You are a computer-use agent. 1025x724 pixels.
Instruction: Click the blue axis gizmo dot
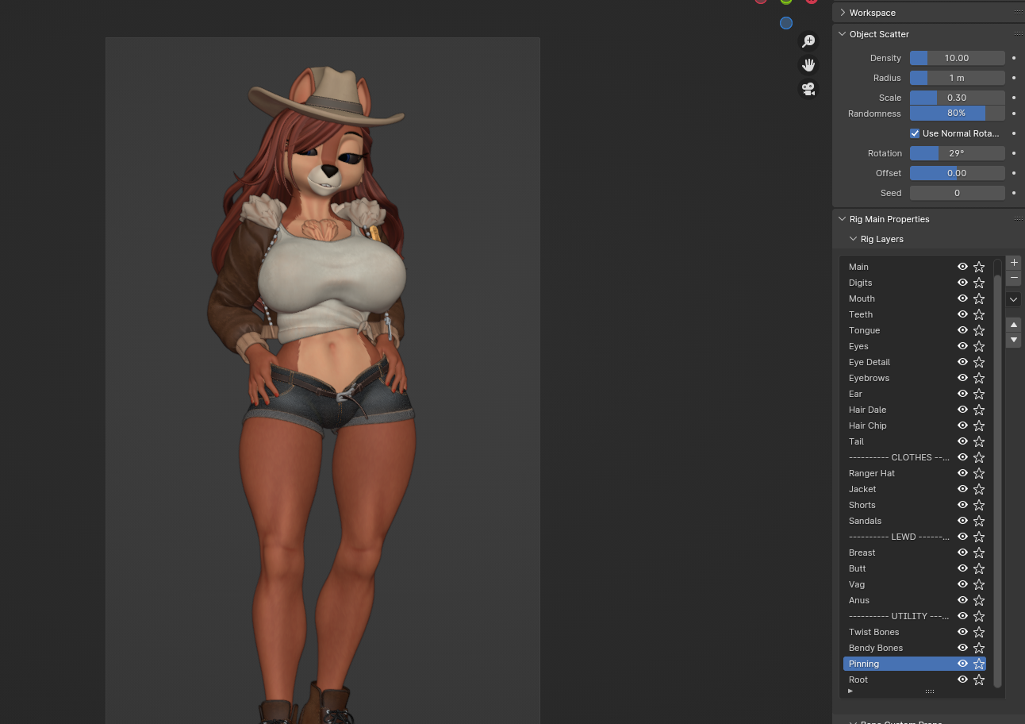pos(786,23)
